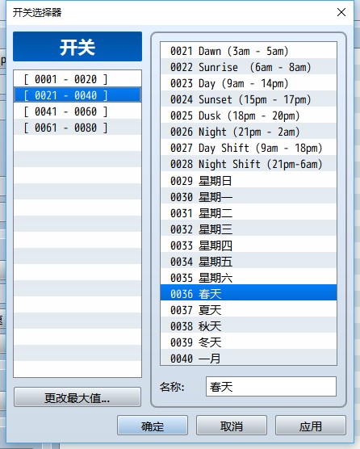
Task: Choose switch 0027 Day Shift
Action: [x=249, y=148]
